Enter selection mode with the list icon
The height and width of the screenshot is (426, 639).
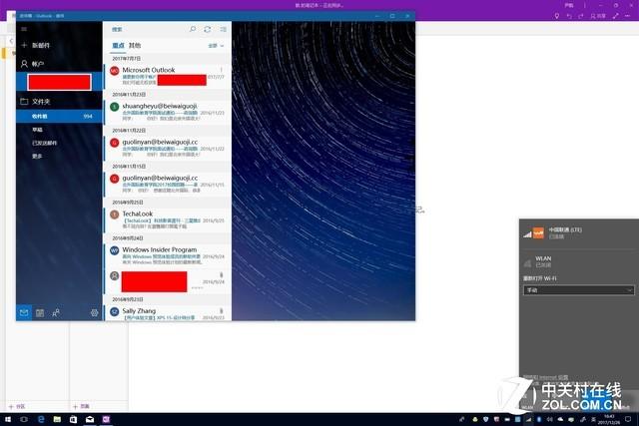pyautogui.click(x=223, y=29)
